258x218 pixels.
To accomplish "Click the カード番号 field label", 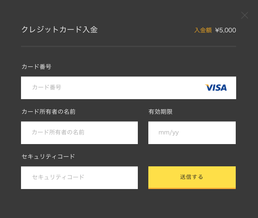I will pyautogui.click(x=37, y=67).
